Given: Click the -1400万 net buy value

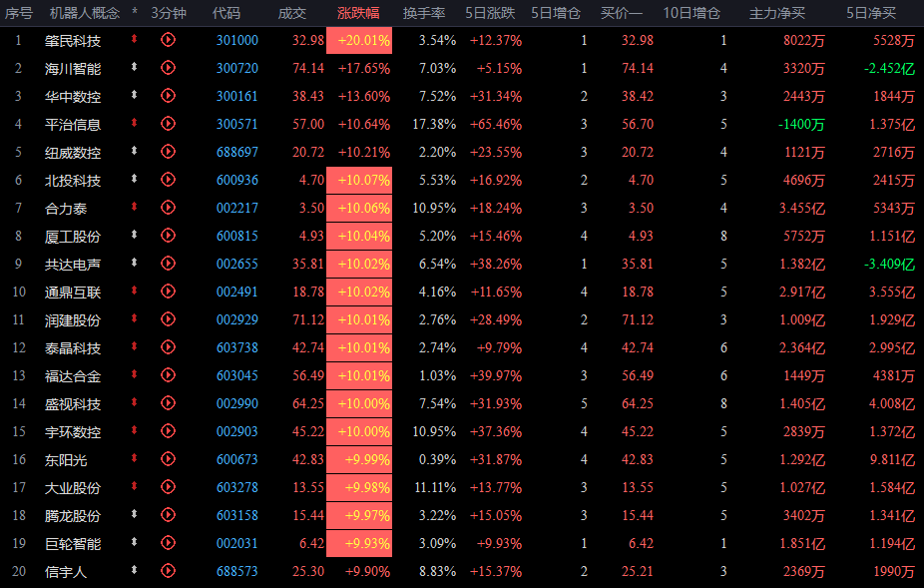Looking at the screenshot, I should pyautogui.click(x=801, y=125).
